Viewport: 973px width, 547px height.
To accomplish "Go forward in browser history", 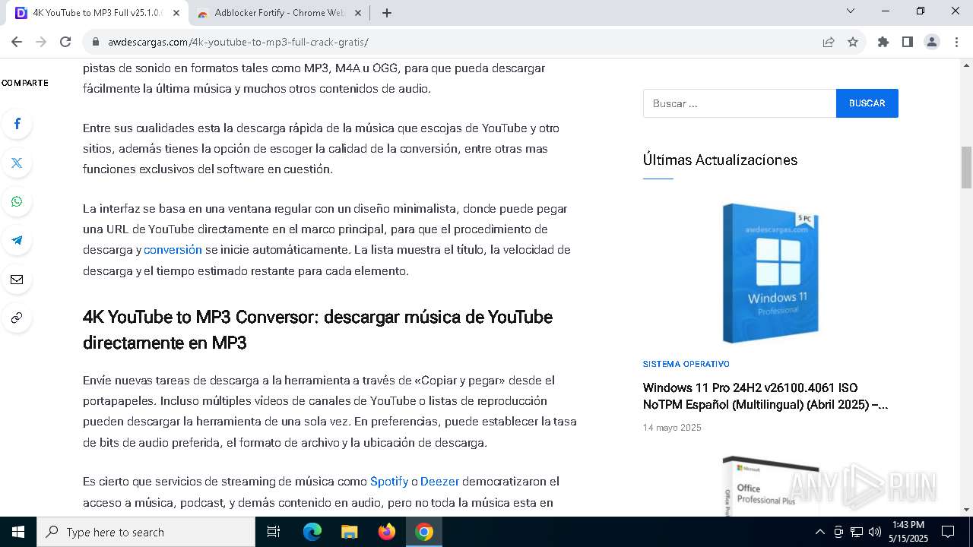I will point(41,42).
